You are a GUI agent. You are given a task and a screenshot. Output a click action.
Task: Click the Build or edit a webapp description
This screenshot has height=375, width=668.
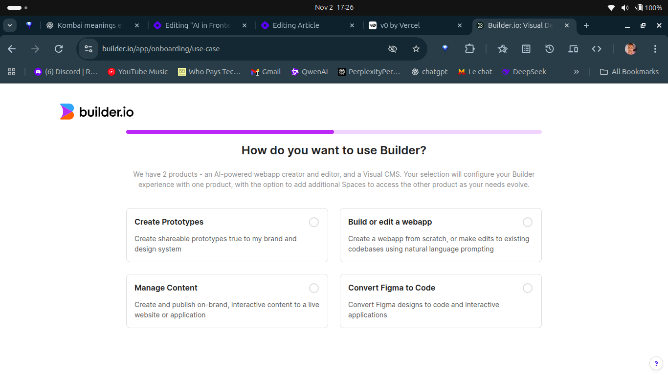[439, 244]
